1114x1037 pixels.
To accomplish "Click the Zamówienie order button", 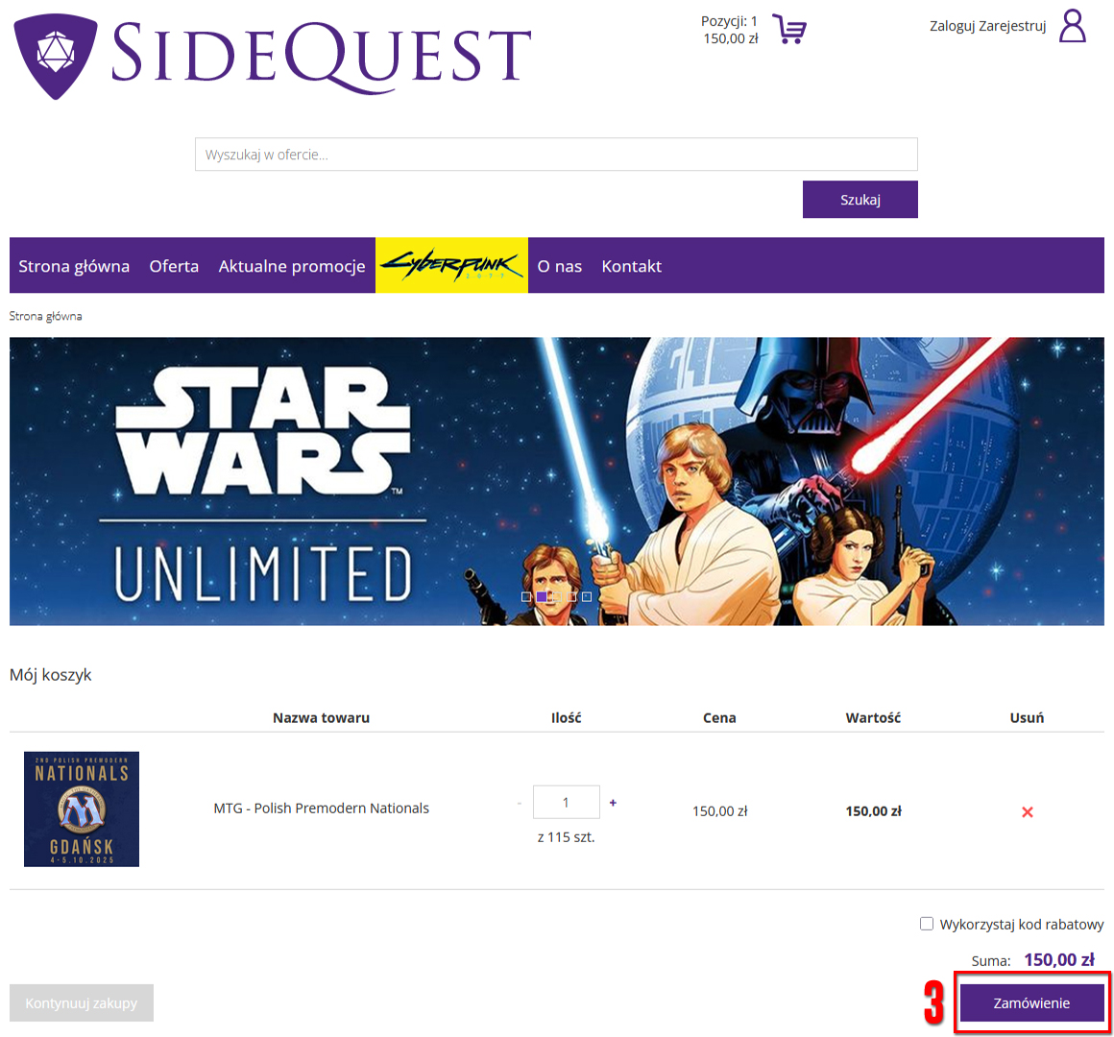I will pyautogui.click(x=1031, y=1002).
